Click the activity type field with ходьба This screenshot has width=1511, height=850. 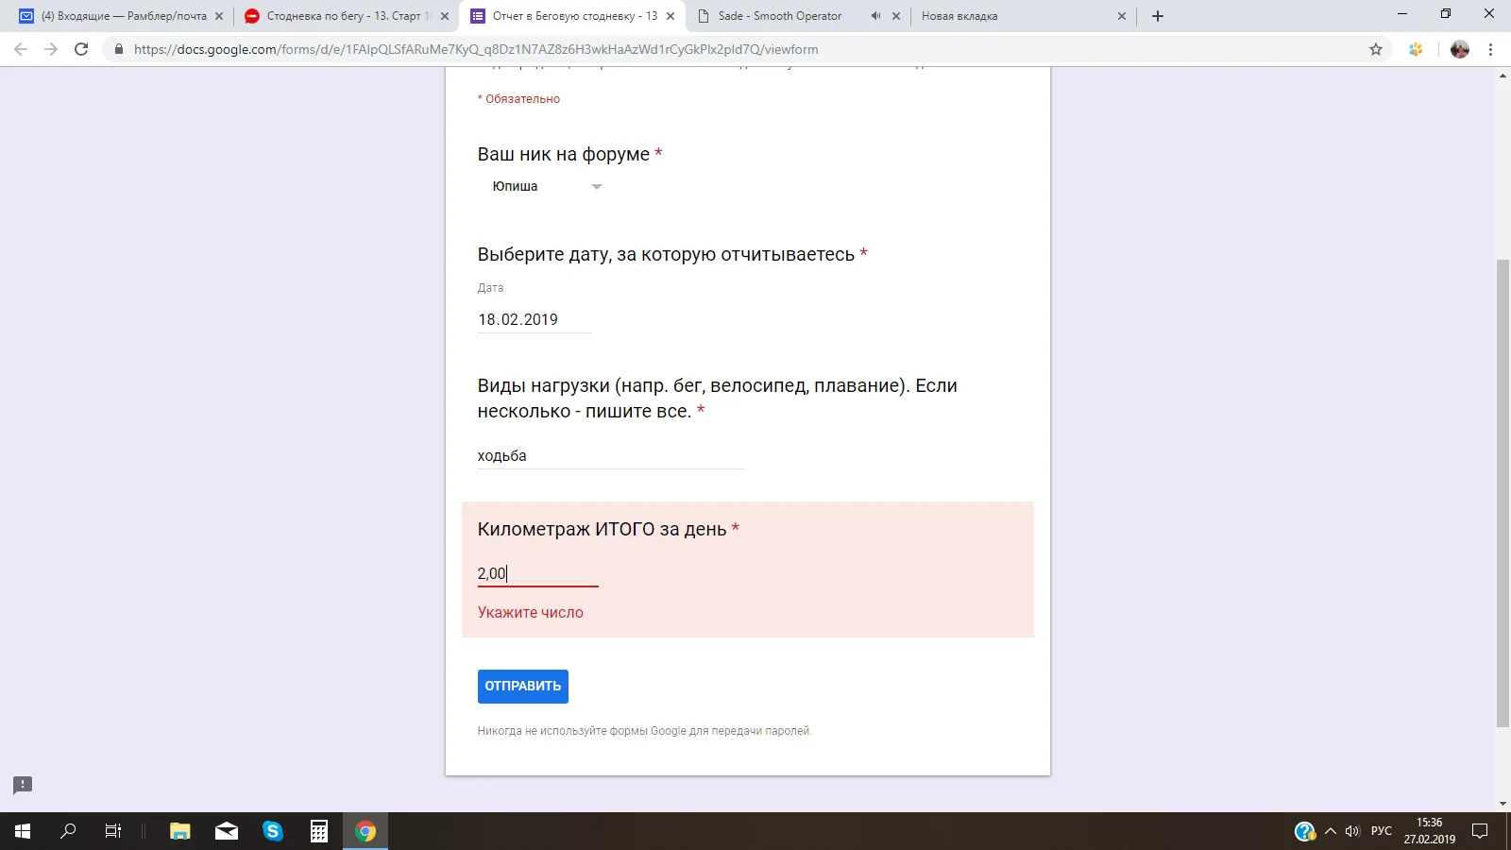click(x=610, y=455)
